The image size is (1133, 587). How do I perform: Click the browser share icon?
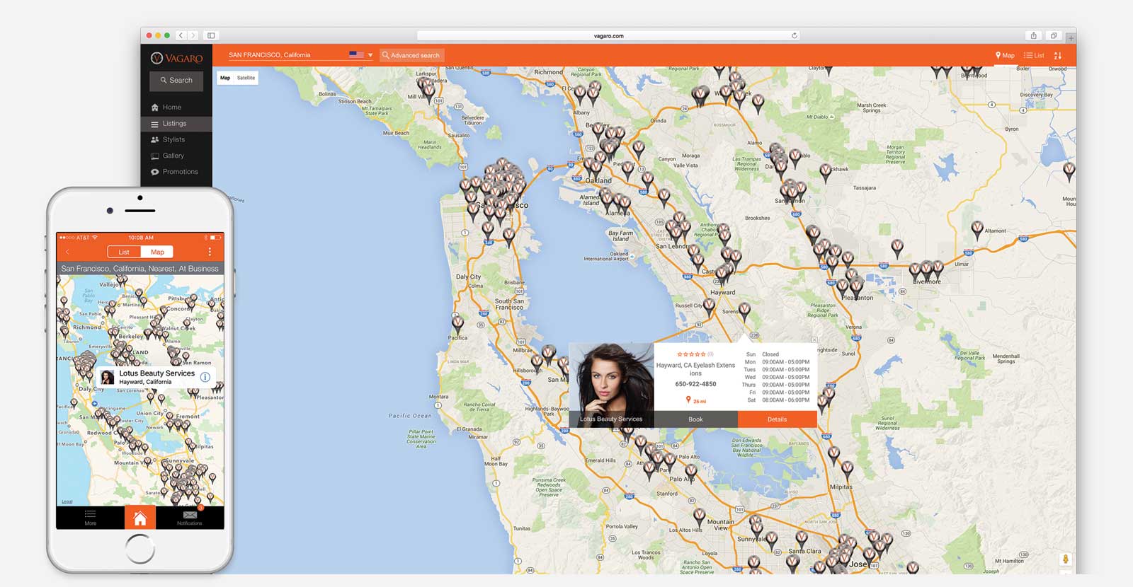tap(1034, 35)
